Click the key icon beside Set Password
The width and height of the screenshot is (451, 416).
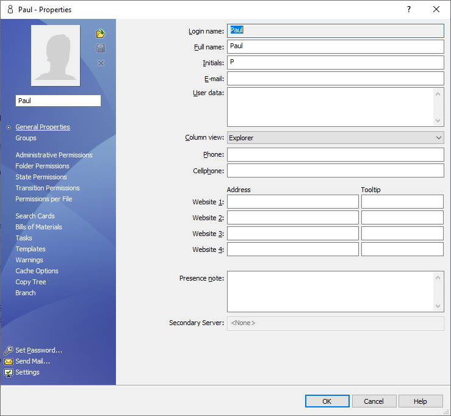click(9, 351)
